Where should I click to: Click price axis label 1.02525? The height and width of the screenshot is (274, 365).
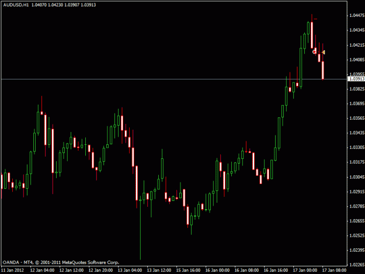(x=357, y=235)
